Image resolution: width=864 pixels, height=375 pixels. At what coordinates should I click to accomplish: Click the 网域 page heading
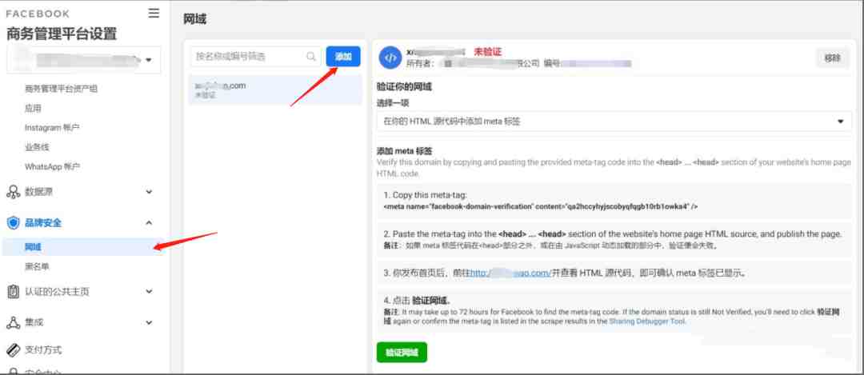[194, 19]
